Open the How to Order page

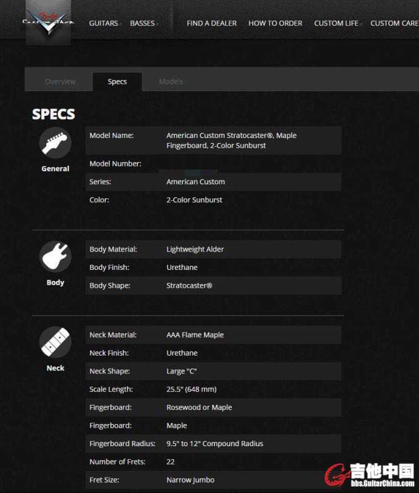(x=275, y=23)
